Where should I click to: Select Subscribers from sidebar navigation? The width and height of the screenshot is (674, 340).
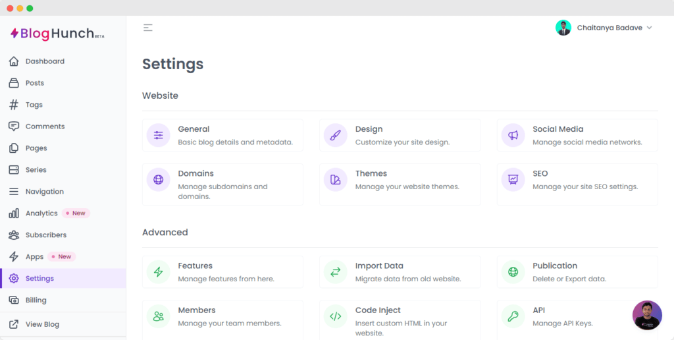45,235
